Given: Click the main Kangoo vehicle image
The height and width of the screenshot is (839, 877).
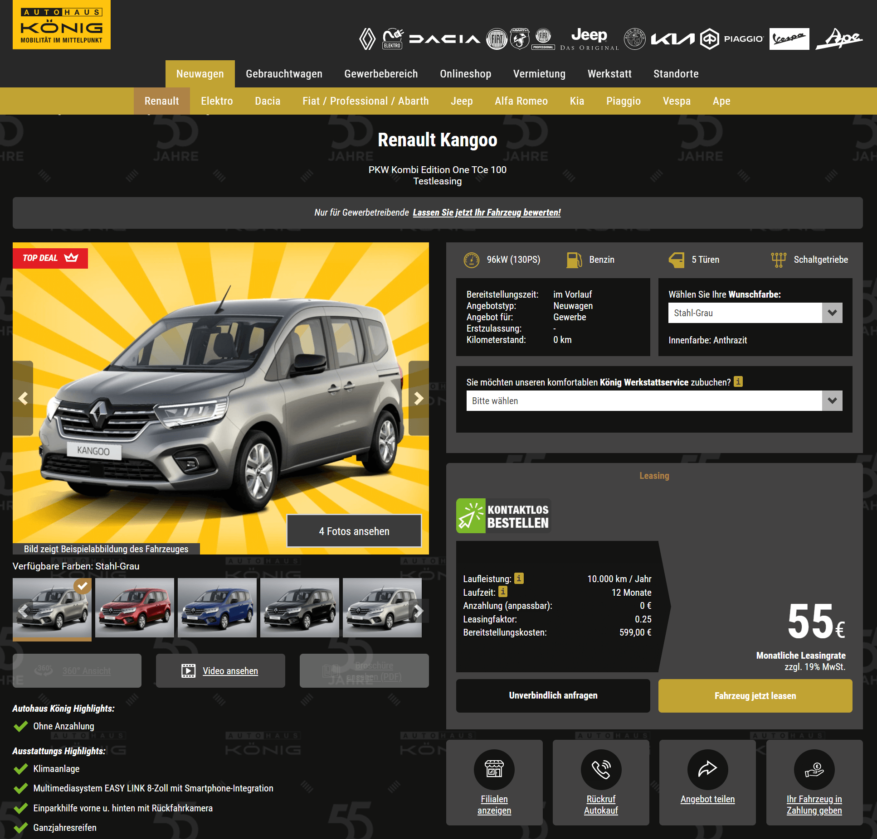Looking at the screenshot, I should 221,398.
